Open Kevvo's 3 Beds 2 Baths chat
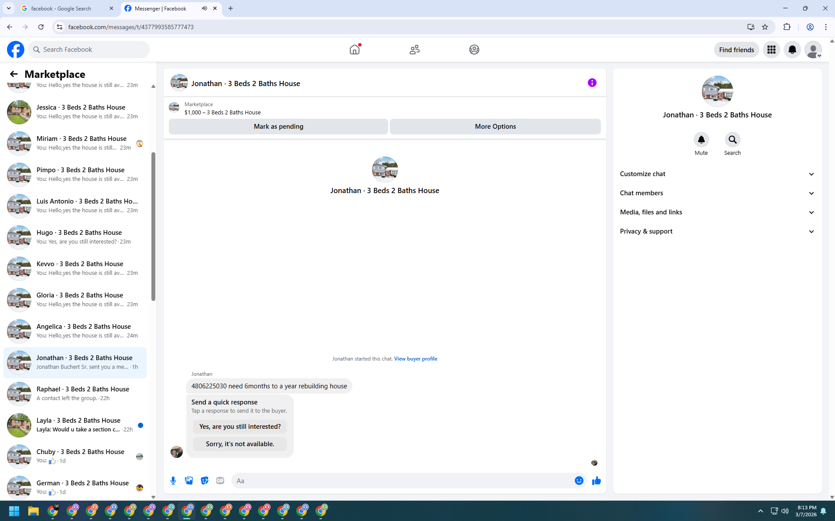This screenshot has width=835, height=521. (75, 268)
